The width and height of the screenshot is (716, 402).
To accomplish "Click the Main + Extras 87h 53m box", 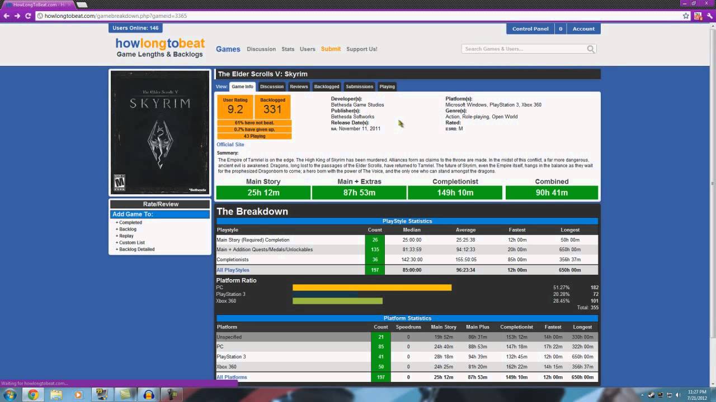I will click(x=359, y=193).
